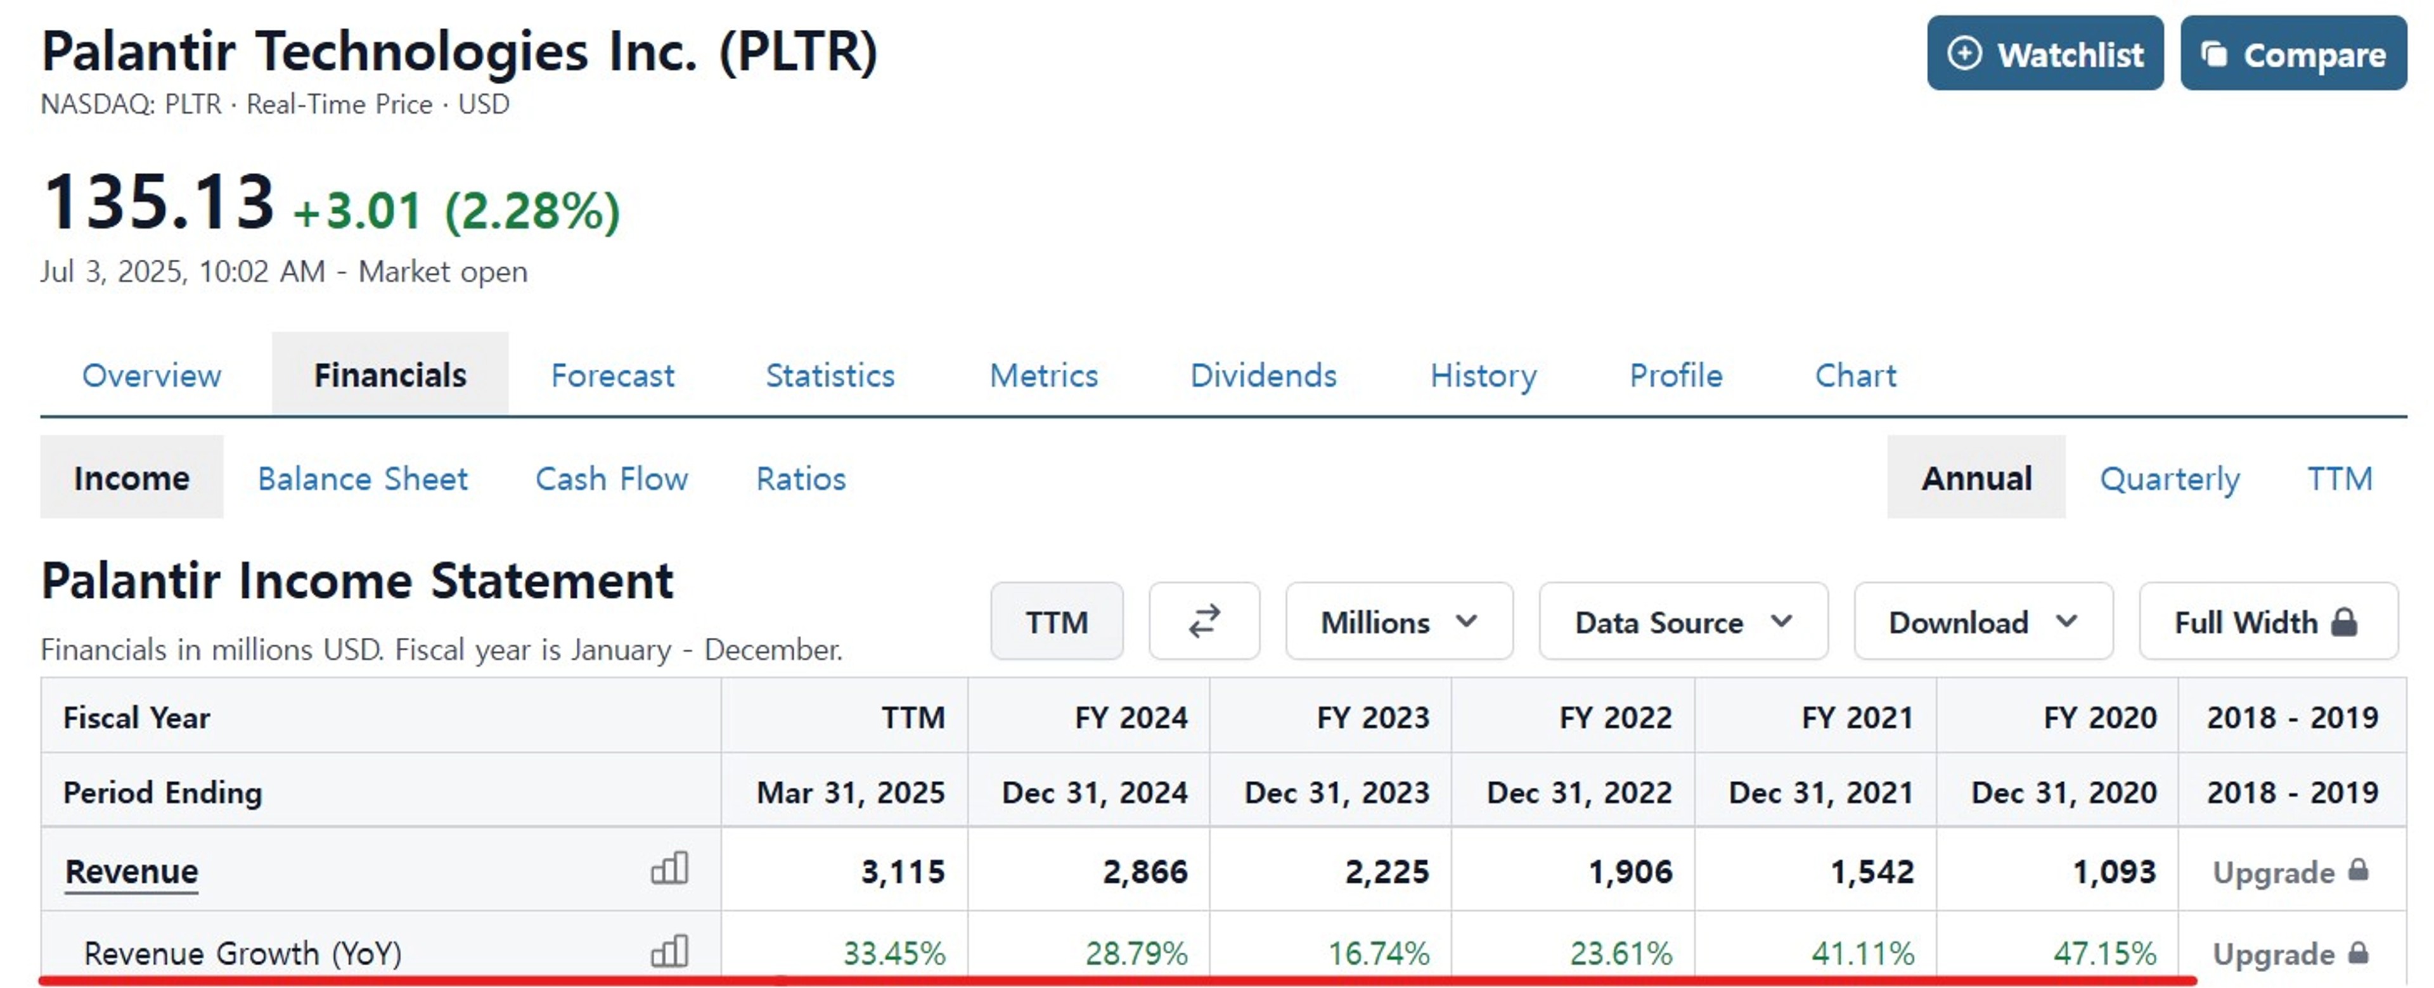
Task: Click the 23.61% growth value
Action: point(1621,953)
